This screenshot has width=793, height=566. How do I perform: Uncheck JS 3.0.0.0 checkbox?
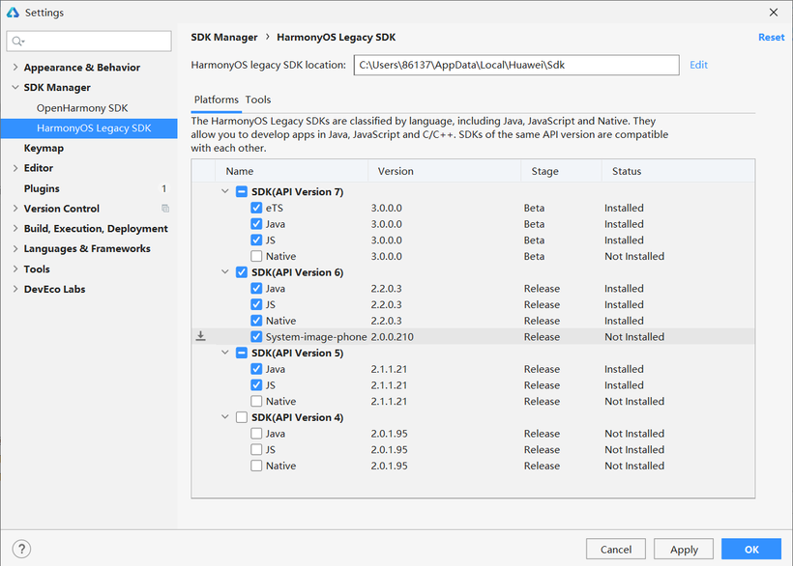[x=256, y=241]
